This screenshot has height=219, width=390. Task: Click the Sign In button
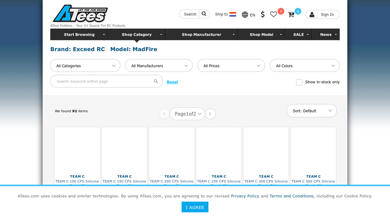[327, 15]
